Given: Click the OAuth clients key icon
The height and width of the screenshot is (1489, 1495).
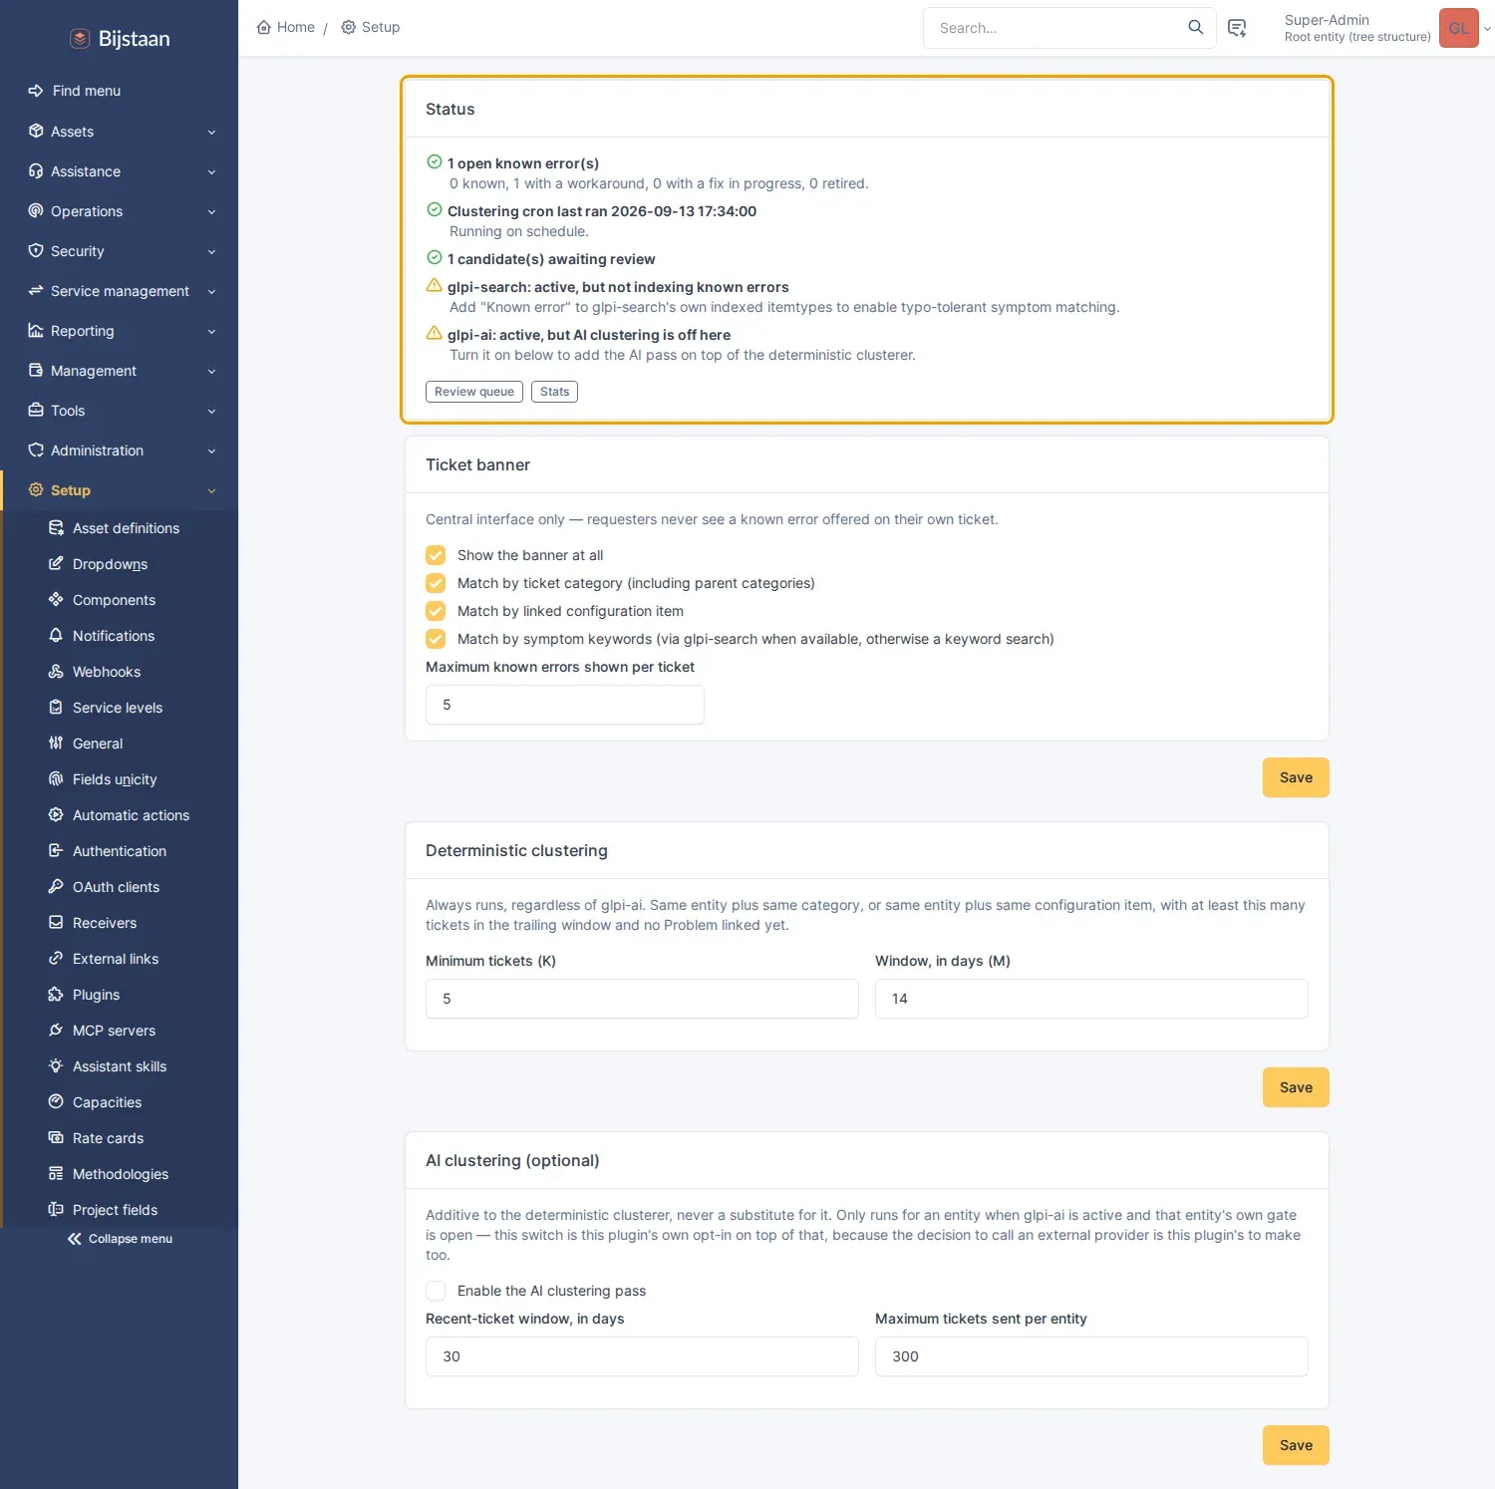Looking at the screenshot, I should [x=56, y=887].
